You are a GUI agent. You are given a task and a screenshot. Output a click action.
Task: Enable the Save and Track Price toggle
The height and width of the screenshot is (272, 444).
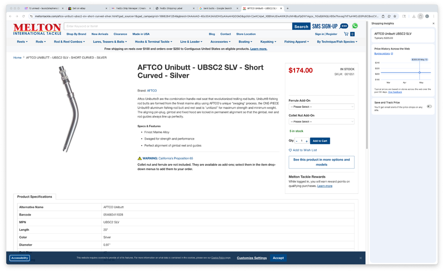tap(429, 106)
